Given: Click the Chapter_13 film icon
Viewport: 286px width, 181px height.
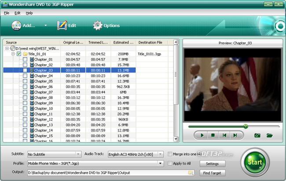Looking at the screenshot, I should pyautogui.click(x=32, y=125).
